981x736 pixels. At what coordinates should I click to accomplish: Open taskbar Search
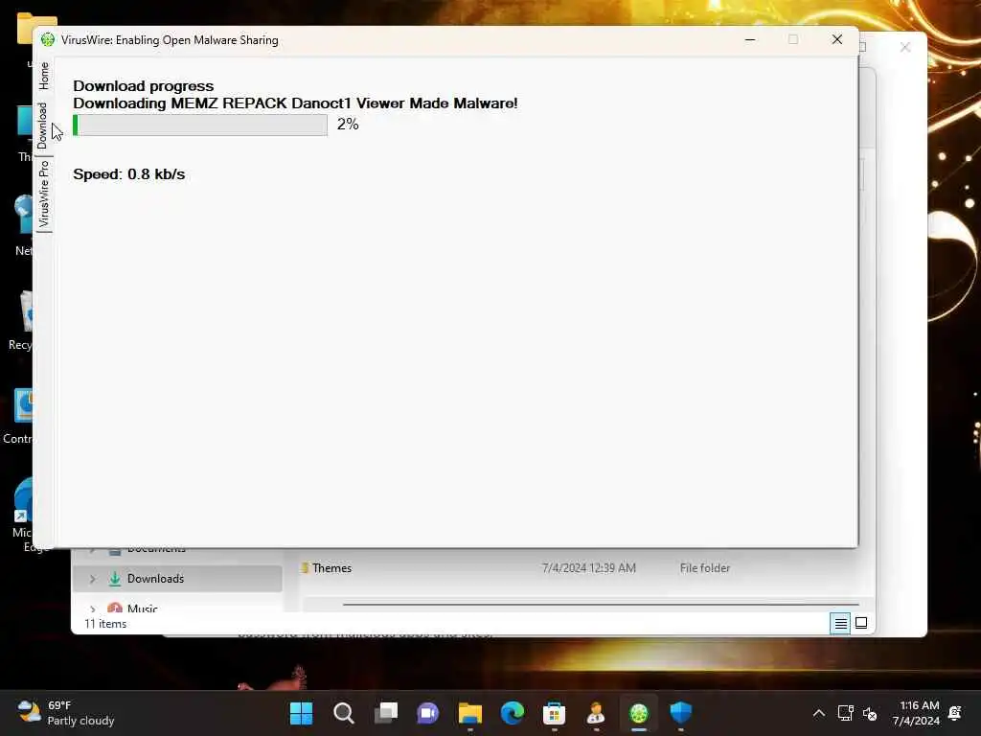(x=344, y=713)
